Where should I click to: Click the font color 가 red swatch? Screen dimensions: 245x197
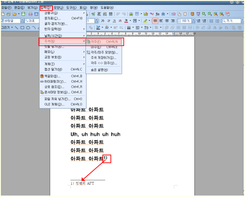pyautogui.click(x=126, y=21)
